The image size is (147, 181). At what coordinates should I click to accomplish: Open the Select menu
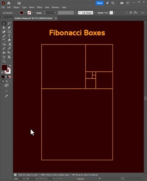click(32, 7)
